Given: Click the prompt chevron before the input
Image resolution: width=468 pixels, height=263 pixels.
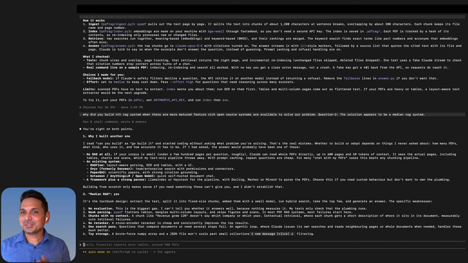Looking at the screenshot, I should [80, 245].
